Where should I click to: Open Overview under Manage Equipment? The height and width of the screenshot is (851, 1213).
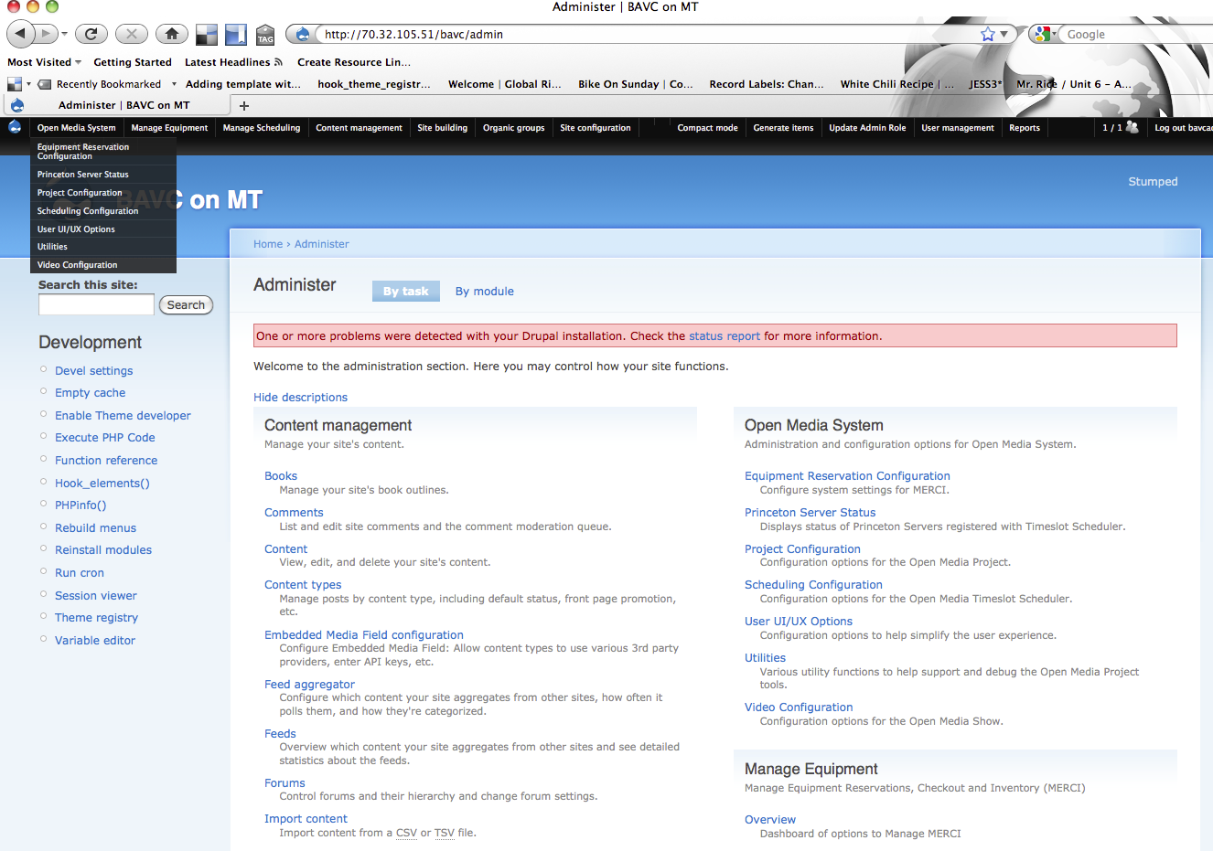pos(770,819)
